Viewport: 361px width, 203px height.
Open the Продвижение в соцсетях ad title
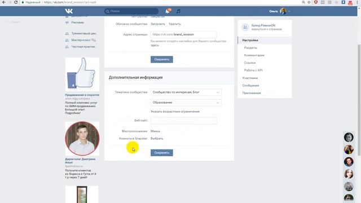pyautogui.click(x=82, y=95)
